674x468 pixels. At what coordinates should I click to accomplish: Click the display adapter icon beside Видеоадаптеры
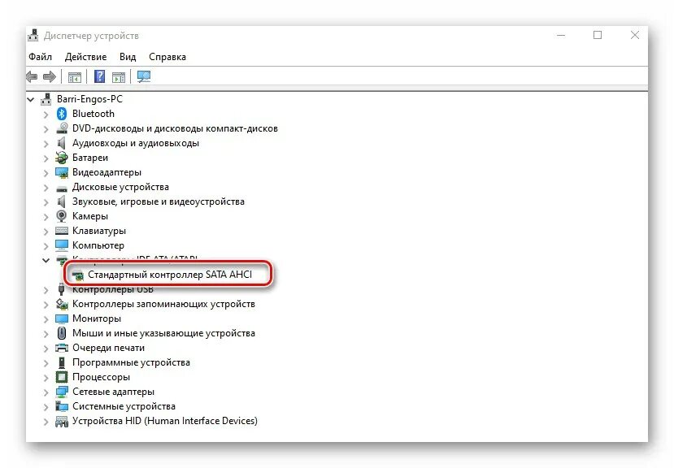point(62,172)
